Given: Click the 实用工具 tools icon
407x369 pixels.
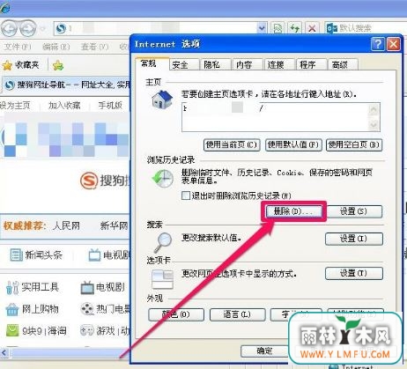Looking at the screenshot, I should point(12,287).
